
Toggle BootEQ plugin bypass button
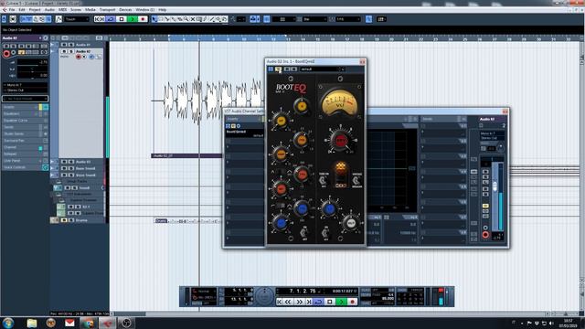click(x=271, y=69)
